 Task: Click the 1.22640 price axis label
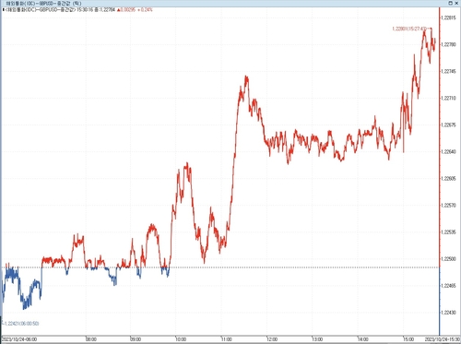pyautogui.click(x=448, y=151)
